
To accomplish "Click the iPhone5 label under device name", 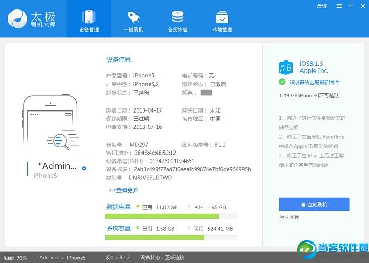I will (45, 175).
